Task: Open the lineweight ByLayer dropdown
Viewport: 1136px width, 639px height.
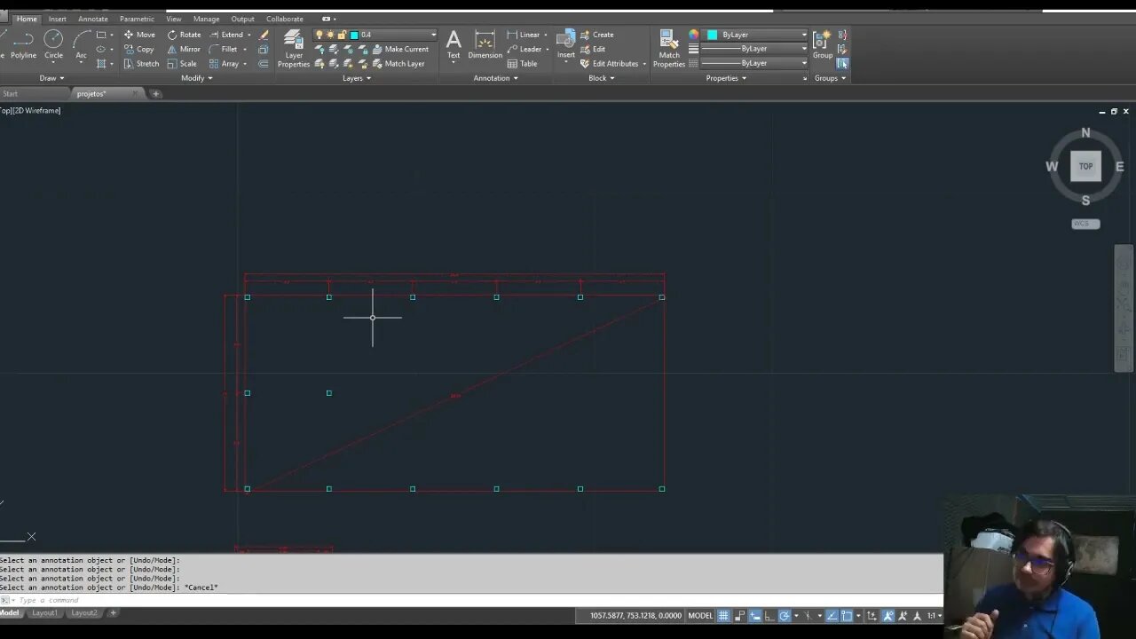Action: (x=754, y=49)
